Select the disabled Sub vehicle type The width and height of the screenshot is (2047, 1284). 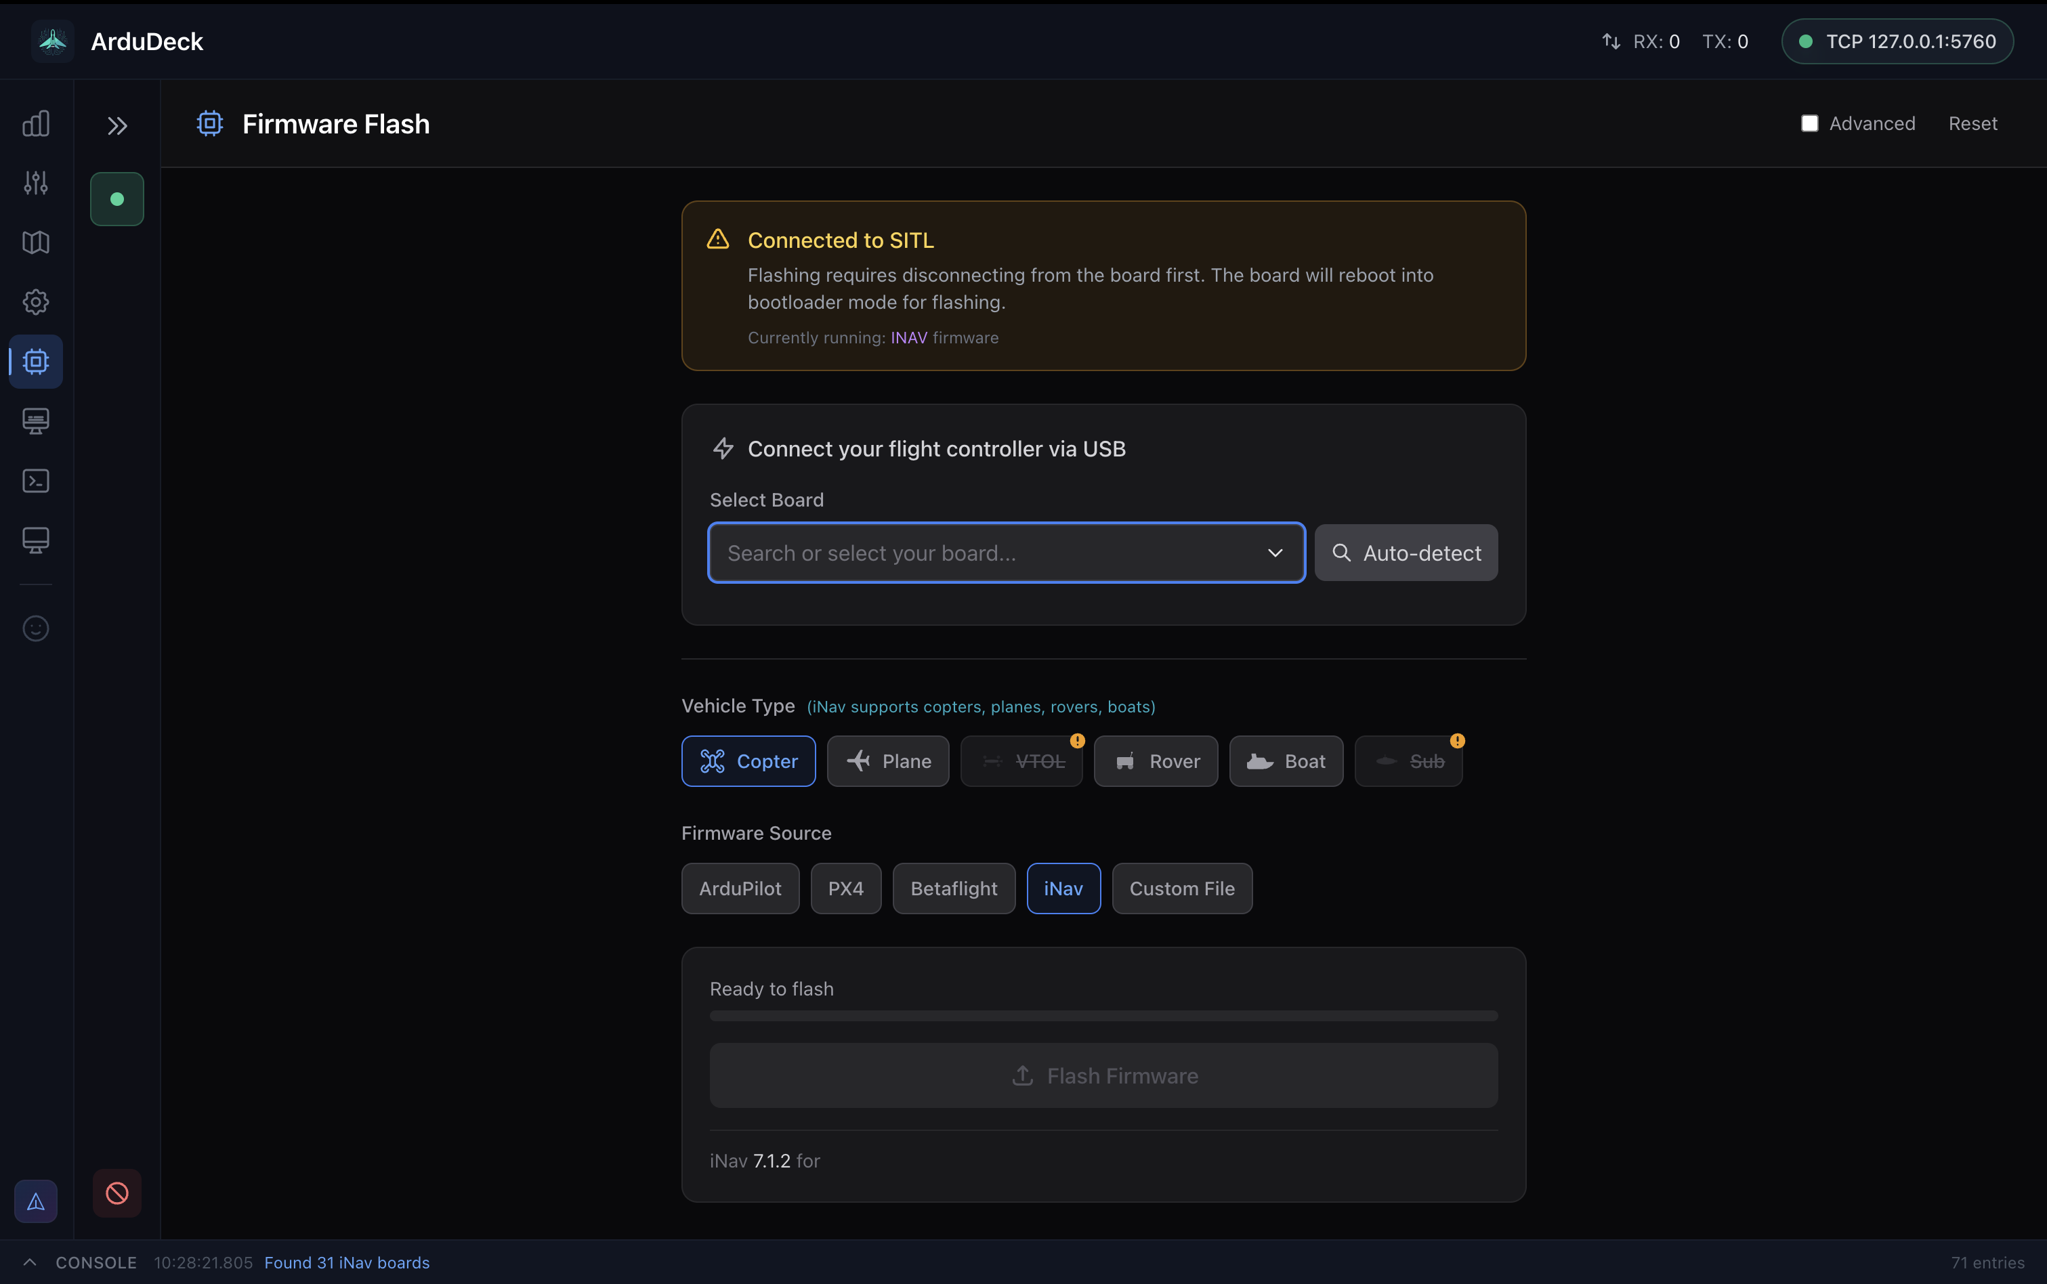click(x=1408, y=761)
